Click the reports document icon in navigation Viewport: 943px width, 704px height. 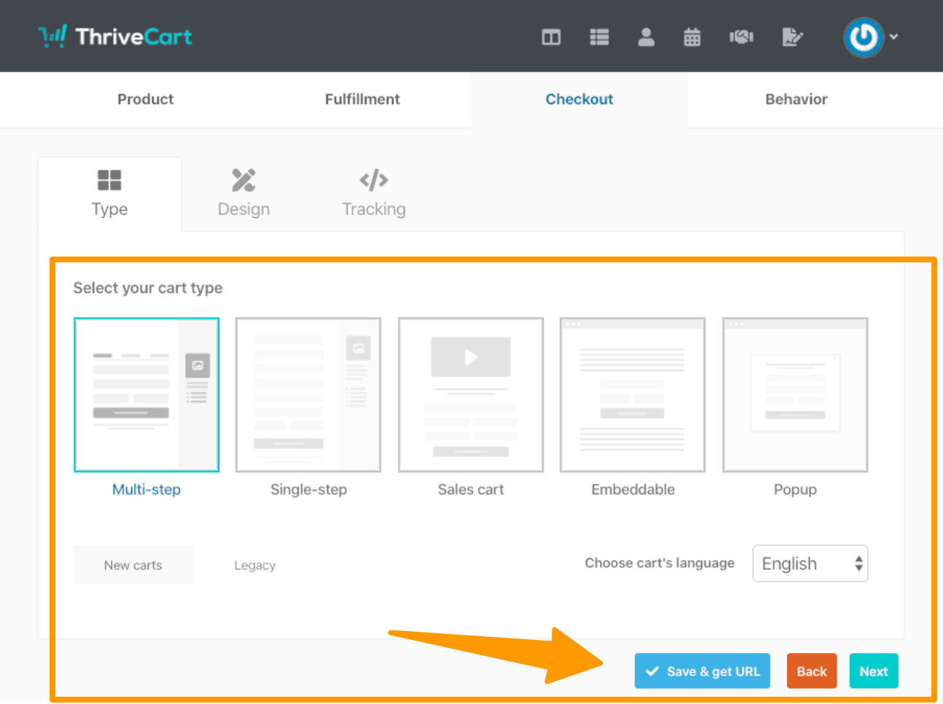click(793, 36)
